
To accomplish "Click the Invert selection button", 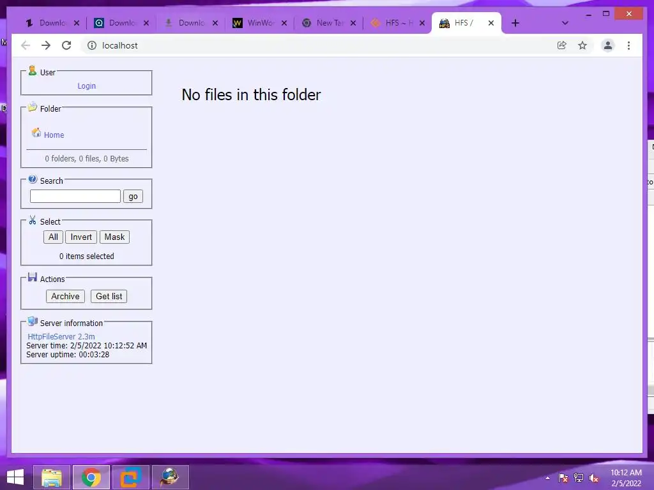I will tap(81, 237).
